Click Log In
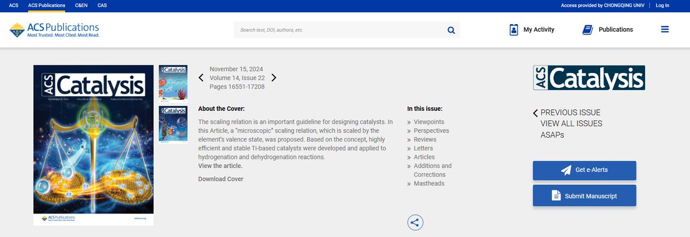The width and height of the screenshot is (690, 237). (662, 5)
